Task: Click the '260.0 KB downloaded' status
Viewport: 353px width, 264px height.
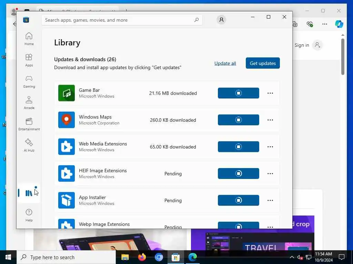Action: (x=173, y=120)
